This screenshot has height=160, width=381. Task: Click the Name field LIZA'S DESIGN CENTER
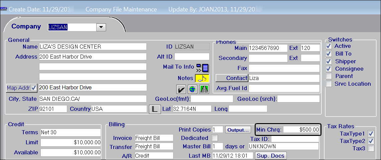tap(93, 47)
